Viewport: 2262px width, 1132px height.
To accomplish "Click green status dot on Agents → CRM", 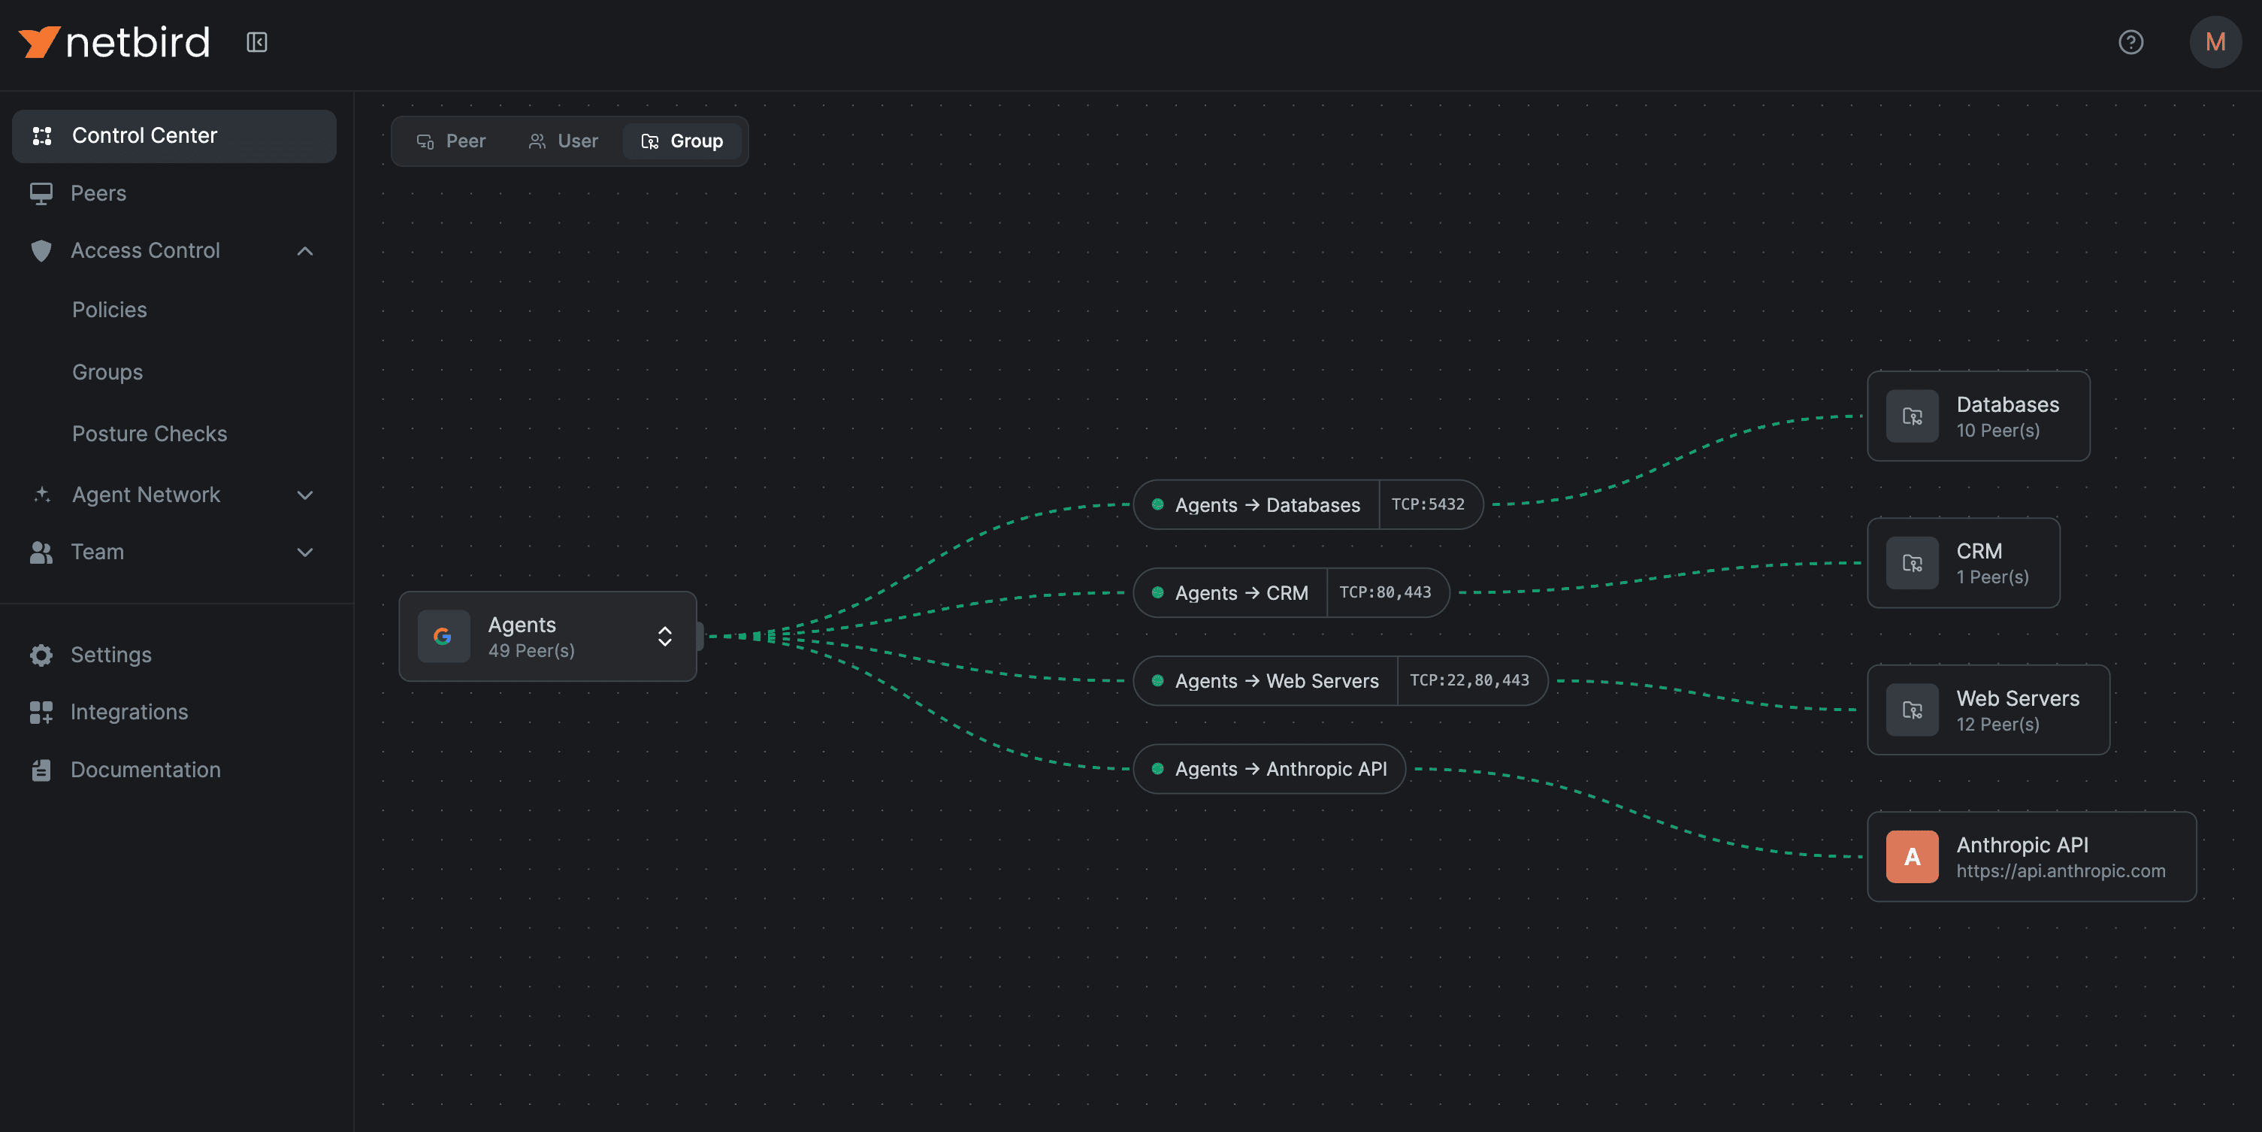I will [x=1157, y=592].
